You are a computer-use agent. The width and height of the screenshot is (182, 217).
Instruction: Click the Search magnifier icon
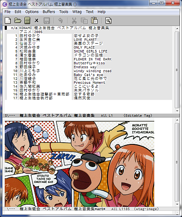point(109,21)
